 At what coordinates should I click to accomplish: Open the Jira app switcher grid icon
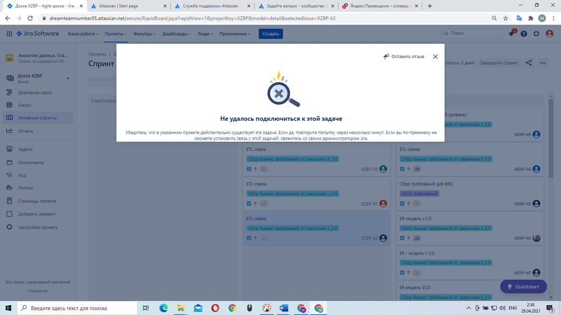point(9,34)
